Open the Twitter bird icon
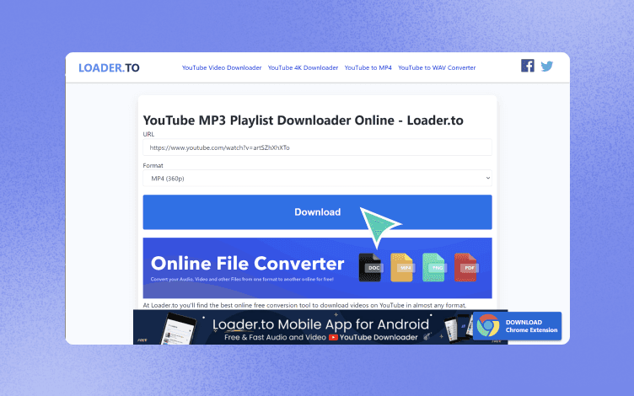This screenshot has height=396, width=634. pyautogui.click(x=546, y=66)
